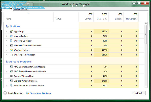
Task: Open the Performance Dashboard link
Action: pyautogui.click(x=40, y=93)
